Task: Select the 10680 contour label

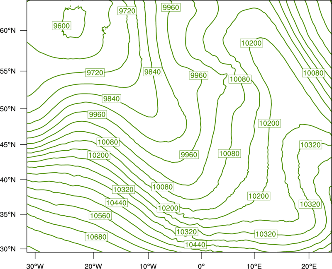Action: coord(96,237)
